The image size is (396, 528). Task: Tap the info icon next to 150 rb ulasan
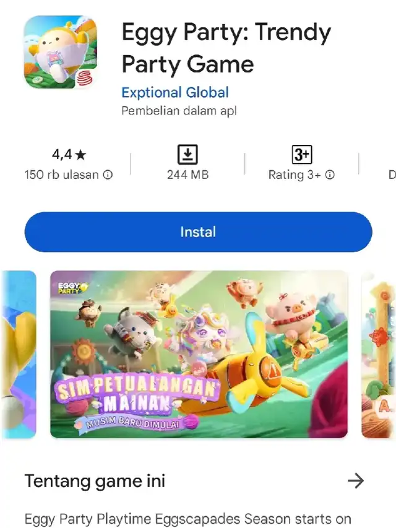pyautogui.click(x=108, y=175)
